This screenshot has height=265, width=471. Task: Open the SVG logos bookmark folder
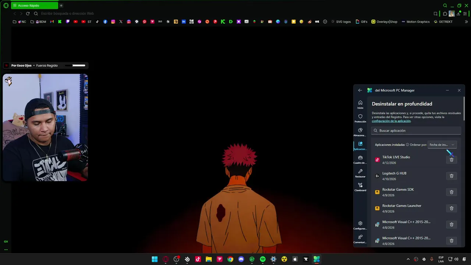(341, 22)
